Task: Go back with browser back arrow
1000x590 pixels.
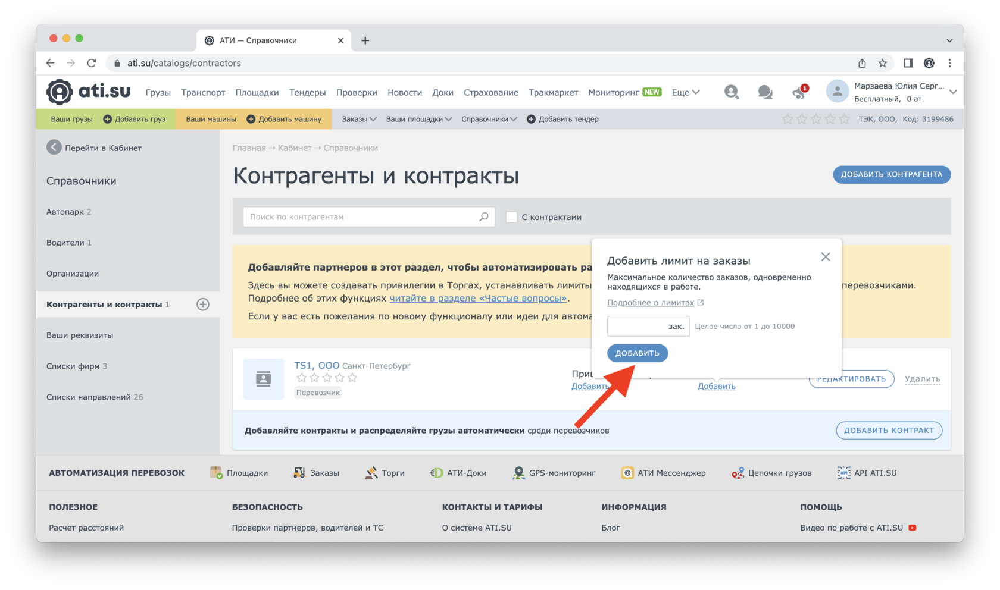Action: click(x=51, y=63)
